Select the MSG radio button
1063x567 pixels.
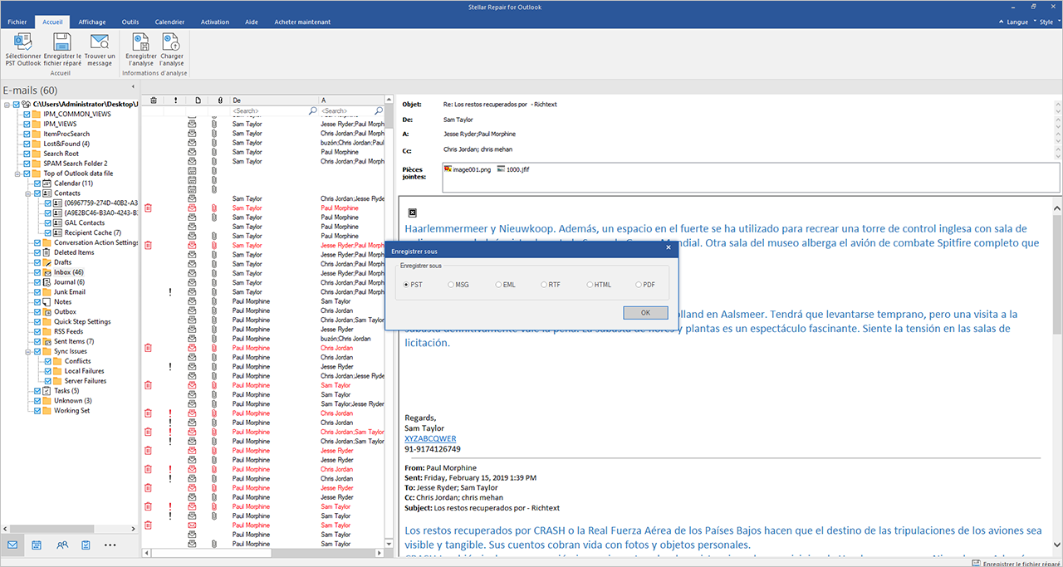[452, 285]
